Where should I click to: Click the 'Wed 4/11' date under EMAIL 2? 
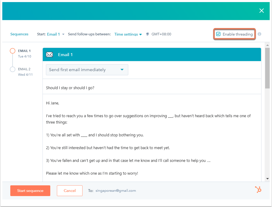click(x=25, y=74)
